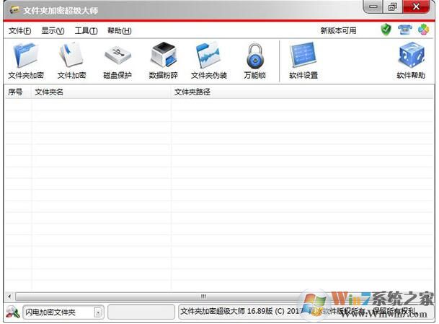Viewport: 439px width, 324px height.
Task: Sort by the 序号 column header
Action: (x=17, y=92)
